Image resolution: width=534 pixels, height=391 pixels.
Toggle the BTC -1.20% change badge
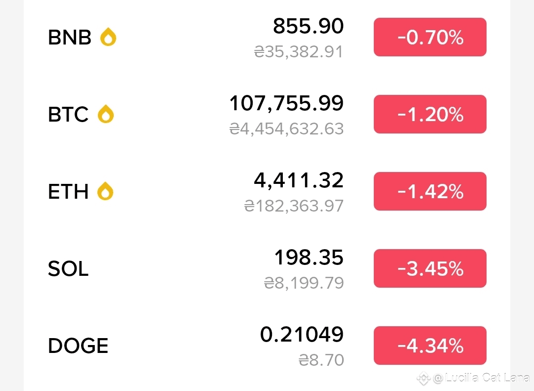tap(430, 114)
